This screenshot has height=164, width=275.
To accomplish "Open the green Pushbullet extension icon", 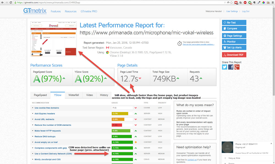I will coord(250,2).
